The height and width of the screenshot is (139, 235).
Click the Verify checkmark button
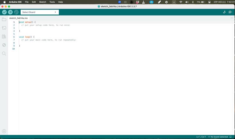4,12
